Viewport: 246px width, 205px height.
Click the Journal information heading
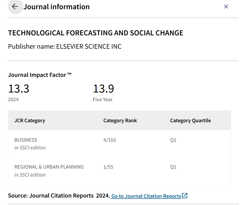pyautogui.click(x=57, y=7)
